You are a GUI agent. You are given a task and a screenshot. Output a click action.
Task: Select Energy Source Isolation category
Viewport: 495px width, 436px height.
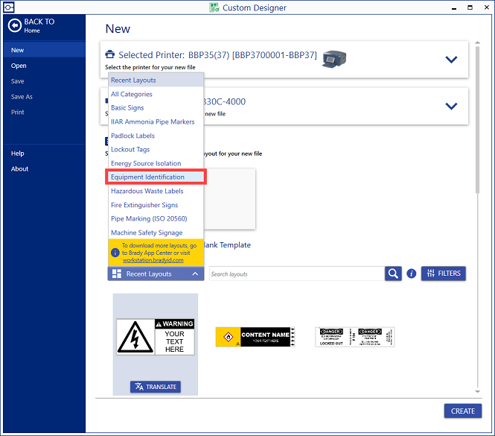[156, 163]
